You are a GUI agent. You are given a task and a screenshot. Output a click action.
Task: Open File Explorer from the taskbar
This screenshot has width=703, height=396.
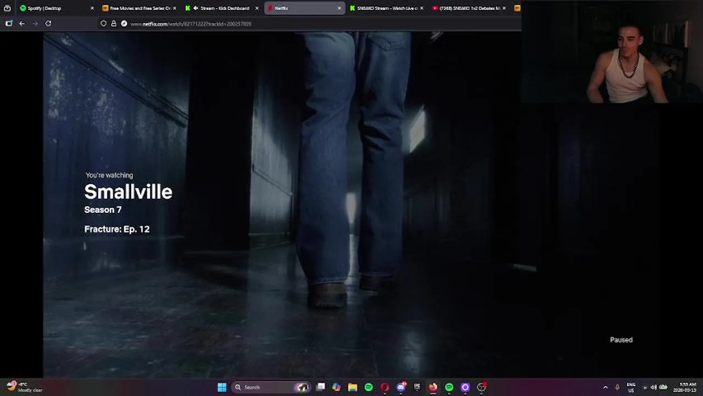353,387
